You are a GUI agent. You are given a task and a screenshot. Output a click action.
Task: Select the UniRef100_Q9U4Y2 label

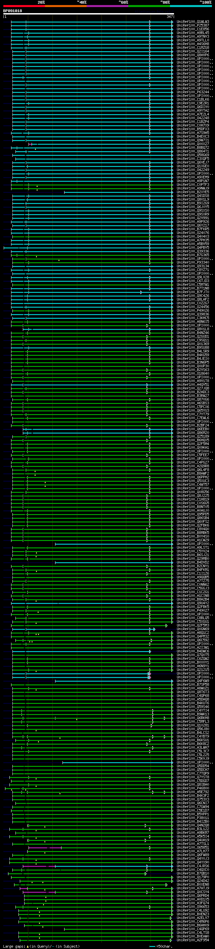(x=193, y=603)
